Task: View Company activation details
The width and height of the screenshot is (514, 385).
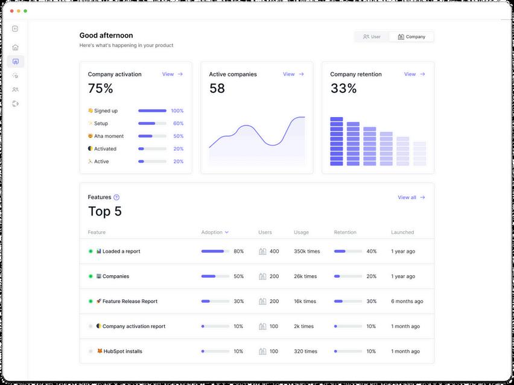Action: (x=173, y=74)
